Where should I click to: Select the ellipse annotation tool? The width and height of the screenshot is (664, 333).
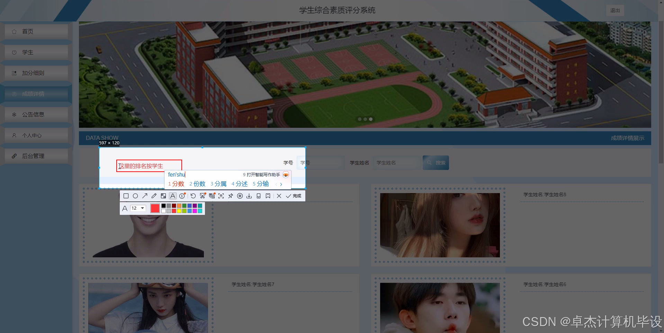pyautogui.click(x=135, y=196)
